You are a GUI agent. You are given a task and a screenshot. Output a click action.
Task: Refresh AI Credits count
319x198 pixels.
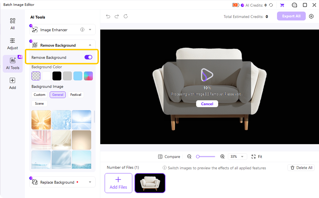271,5
